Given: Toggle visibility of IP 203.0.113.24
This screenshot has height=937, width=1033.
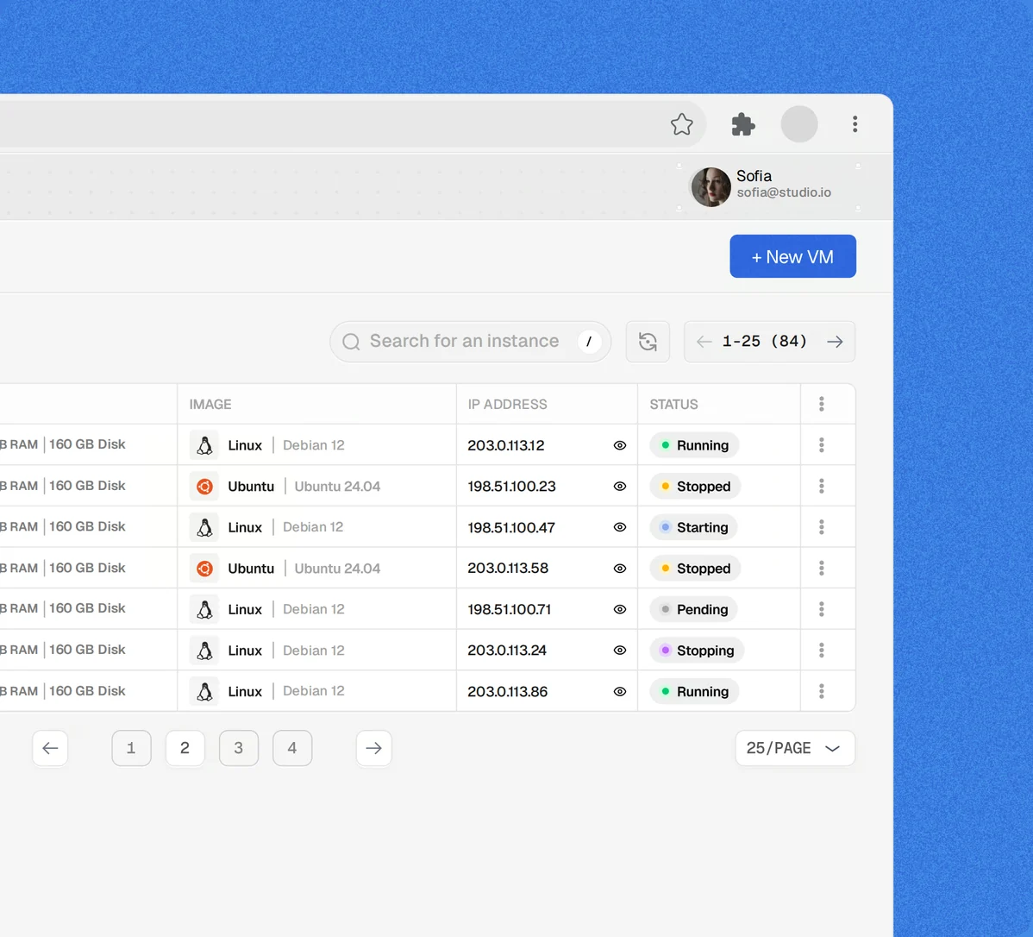Looking at the screenshot, I should click(x=619, y=651).
